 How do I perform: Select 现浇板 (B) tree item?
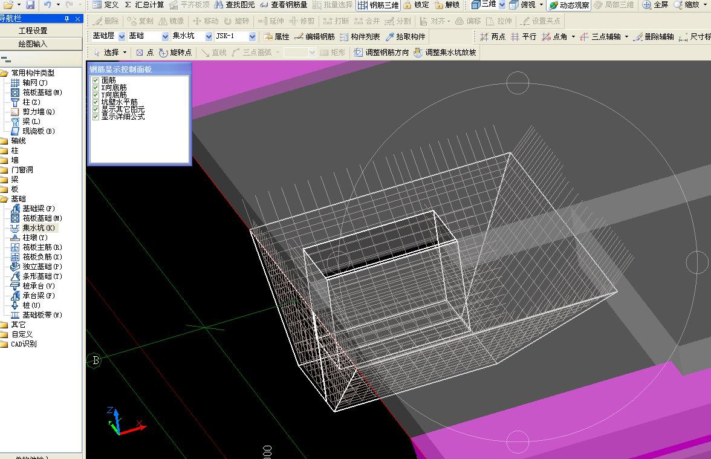coord(33,131)
